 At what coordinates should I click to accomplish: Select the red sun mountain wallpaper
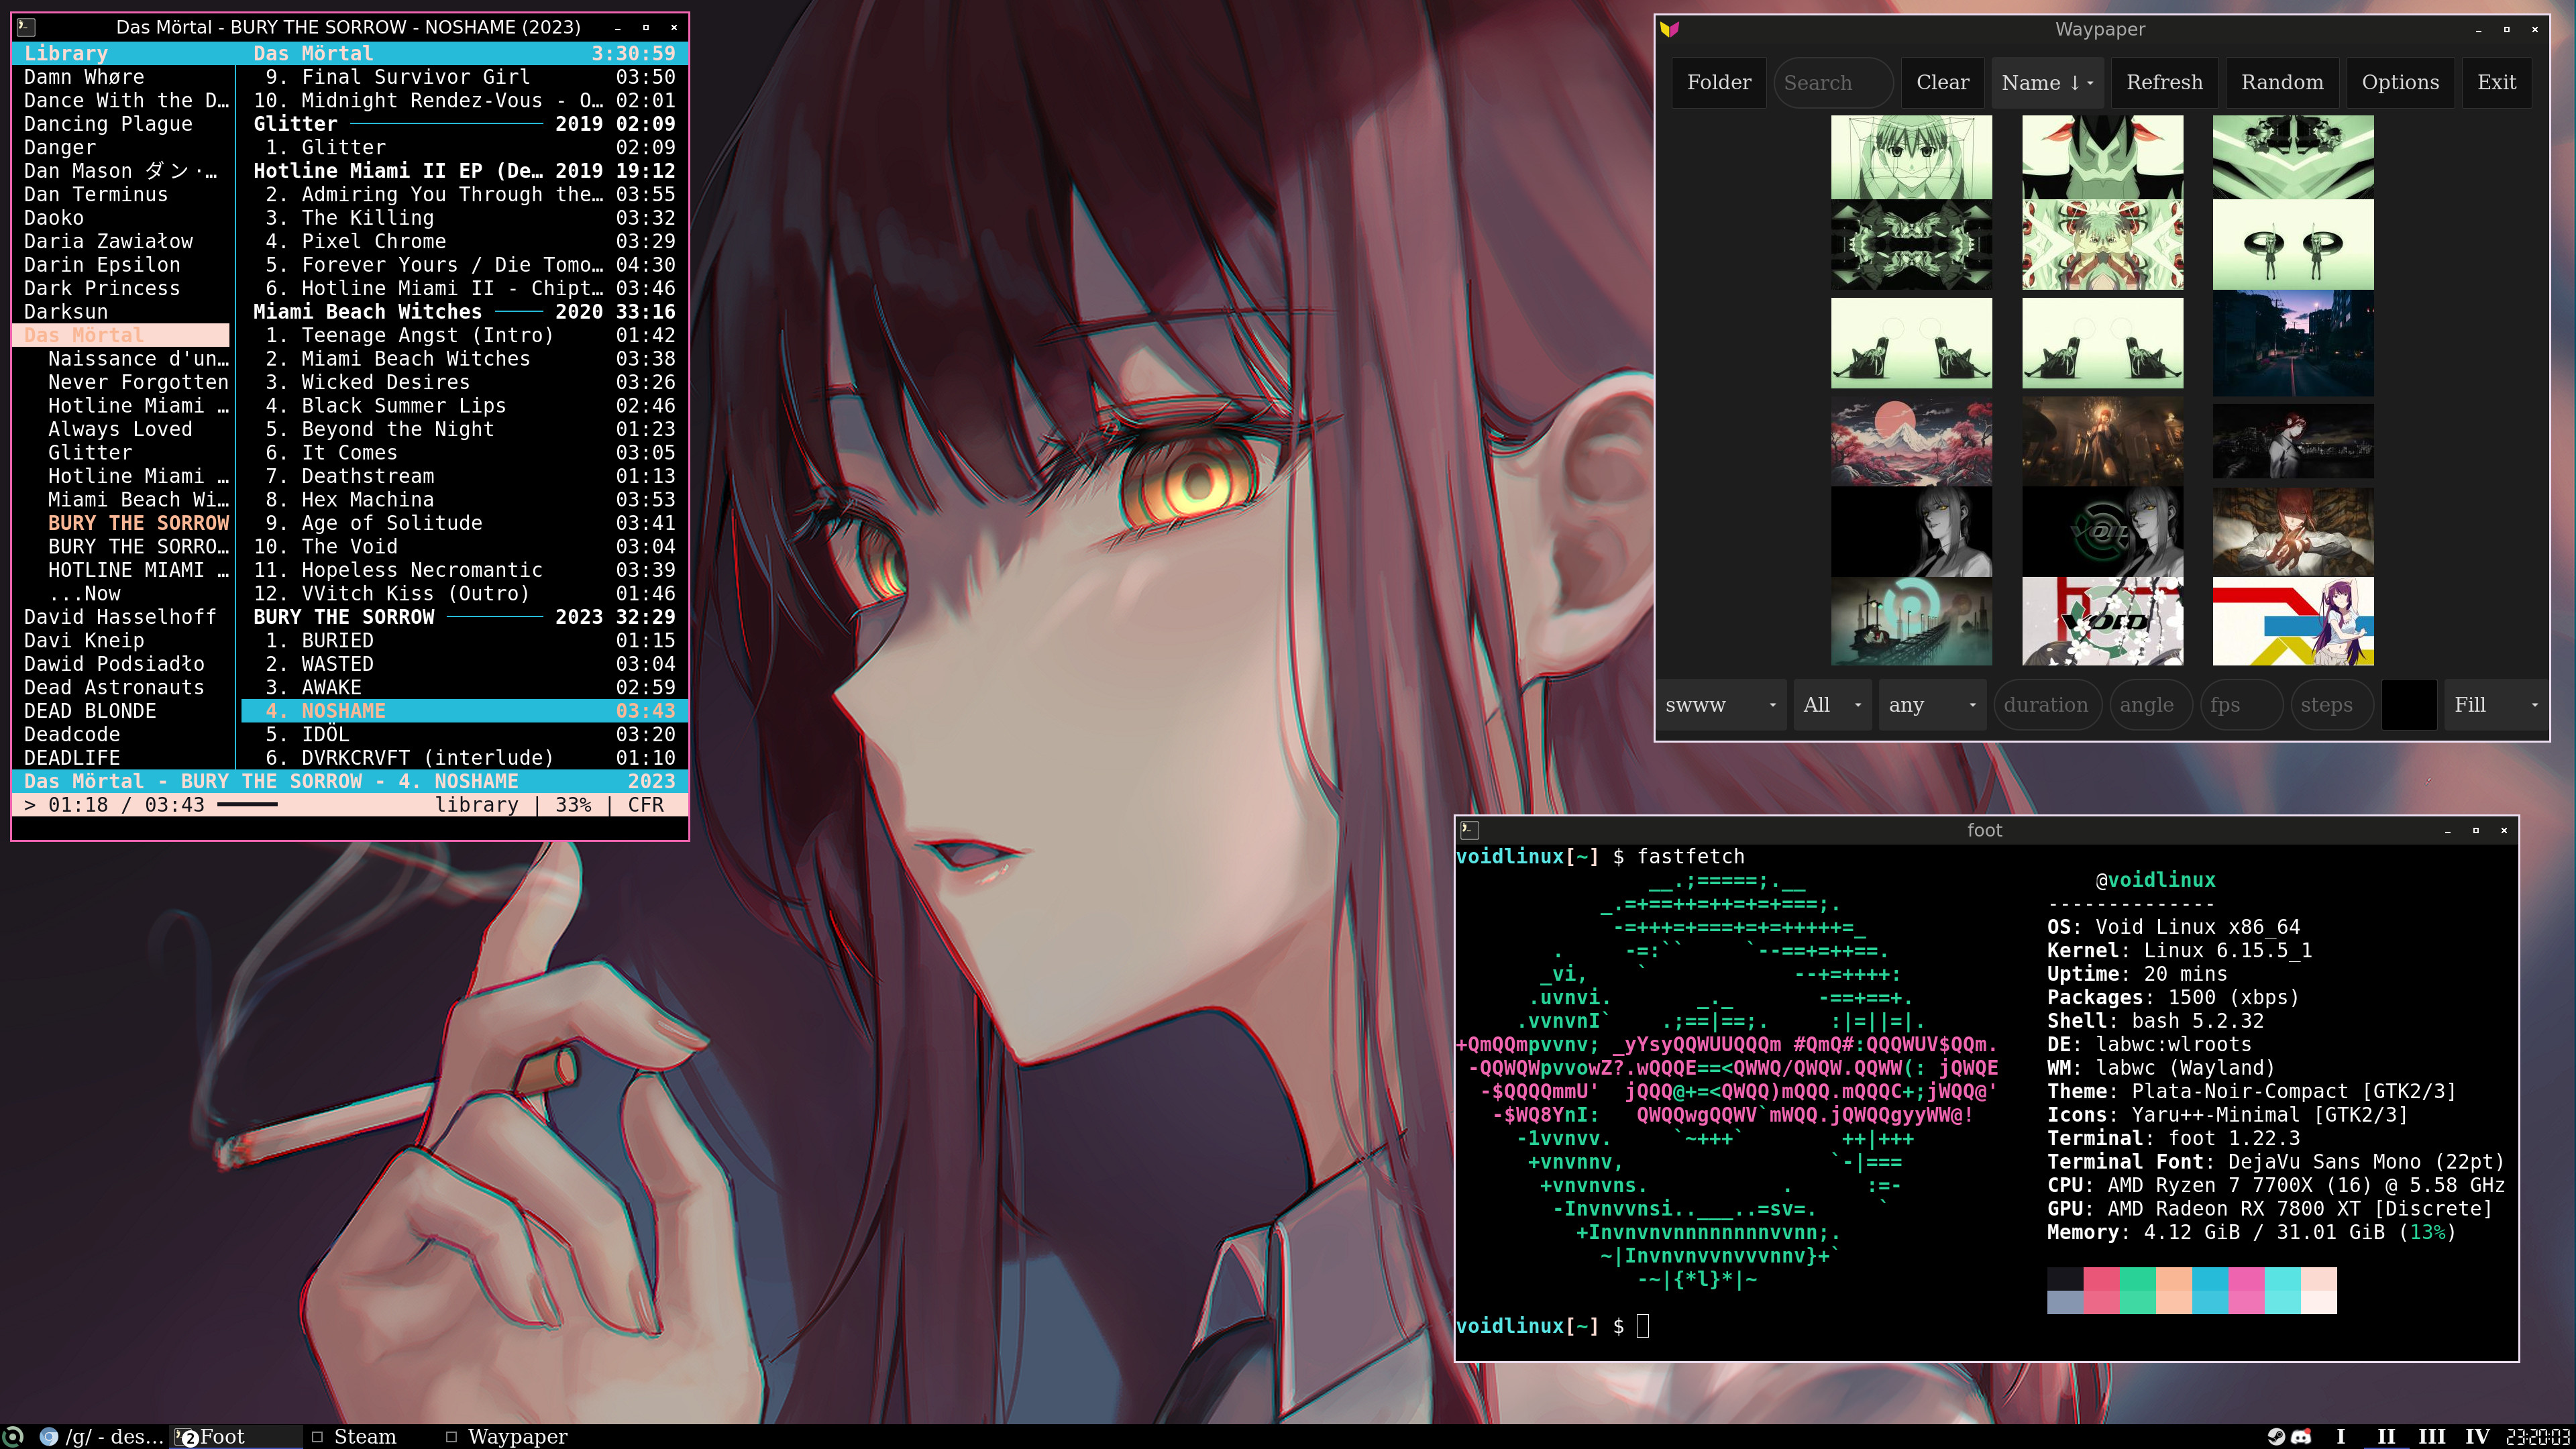click(1911, 441)
